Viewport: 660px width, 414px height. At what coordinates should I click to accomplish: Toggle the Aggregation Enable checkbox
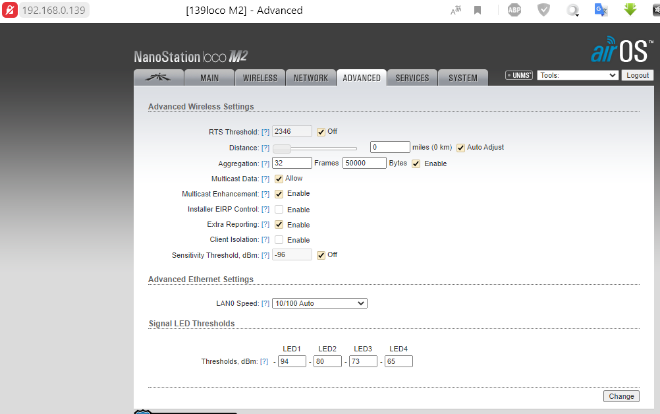pos(416,163)
